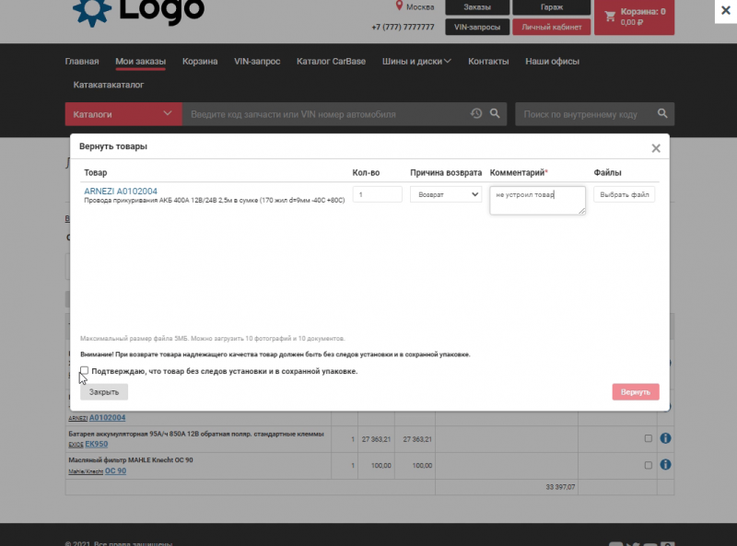
Task: Go to Каталог CarBase menu item
Action: point(331,62)
